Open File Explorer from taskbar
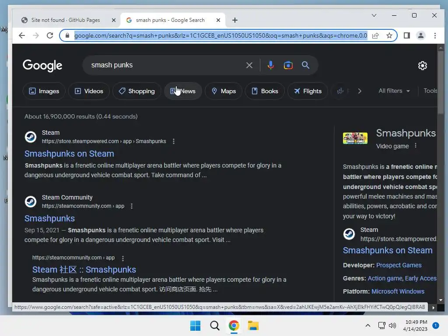This screenshot has height=336, width=448. click(253, 325)
